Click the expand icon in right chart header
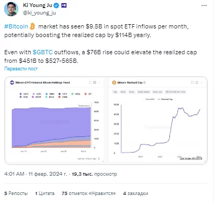This screenshot has width=218, height=202. pos(192,82)
